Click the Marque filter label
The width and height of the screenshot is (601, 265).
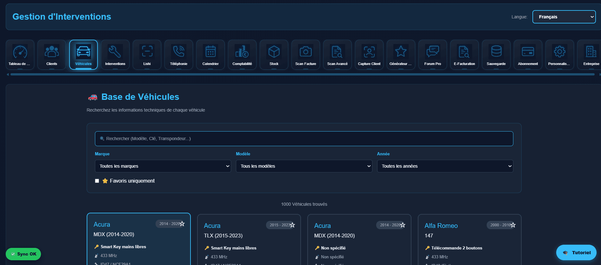pyautogui.click(x=102, y=154)
